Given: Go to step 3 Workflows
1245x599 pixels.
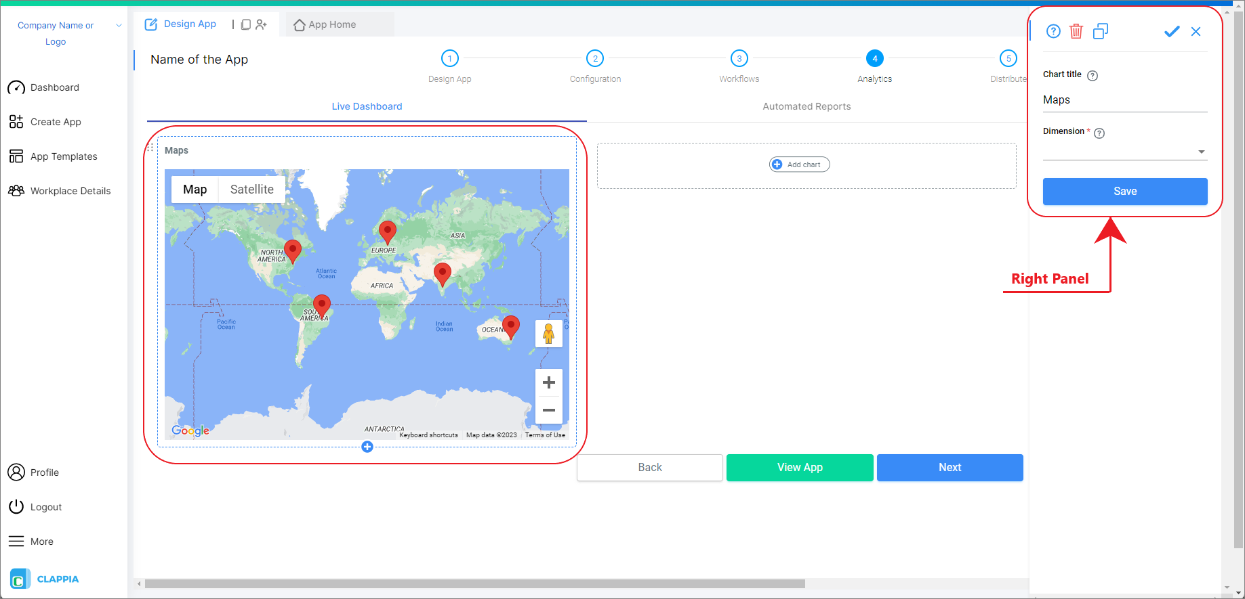Looking at the screenshot, I should click(739, 66).
